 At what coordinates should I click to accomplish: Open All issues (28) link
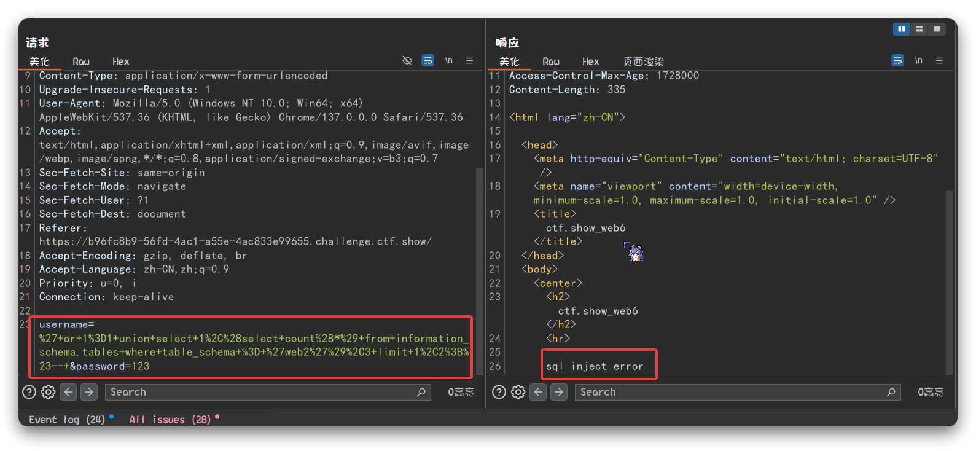(170, 419)
